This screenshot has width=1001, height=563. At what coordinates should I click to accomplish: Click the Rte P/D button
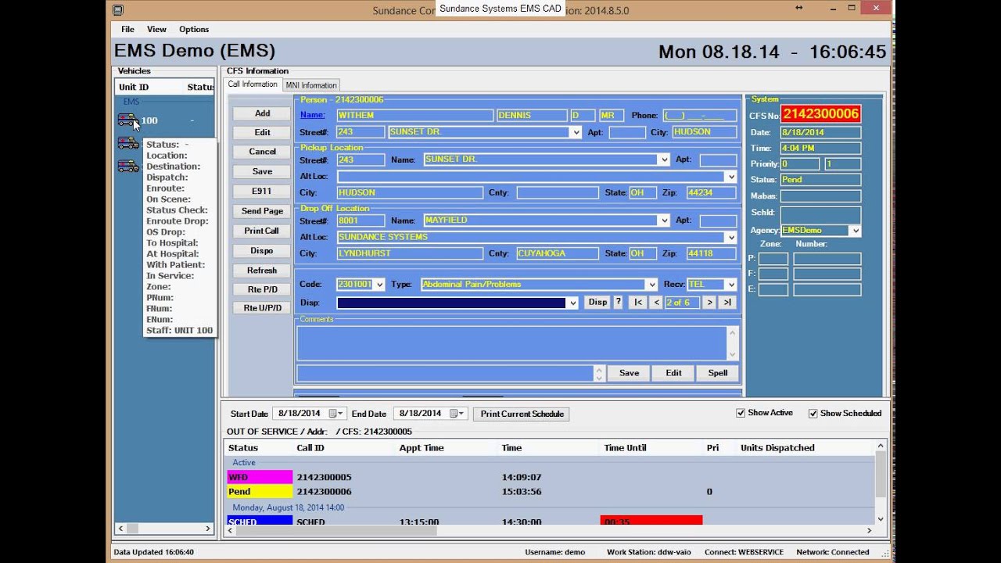coord(262,289)
